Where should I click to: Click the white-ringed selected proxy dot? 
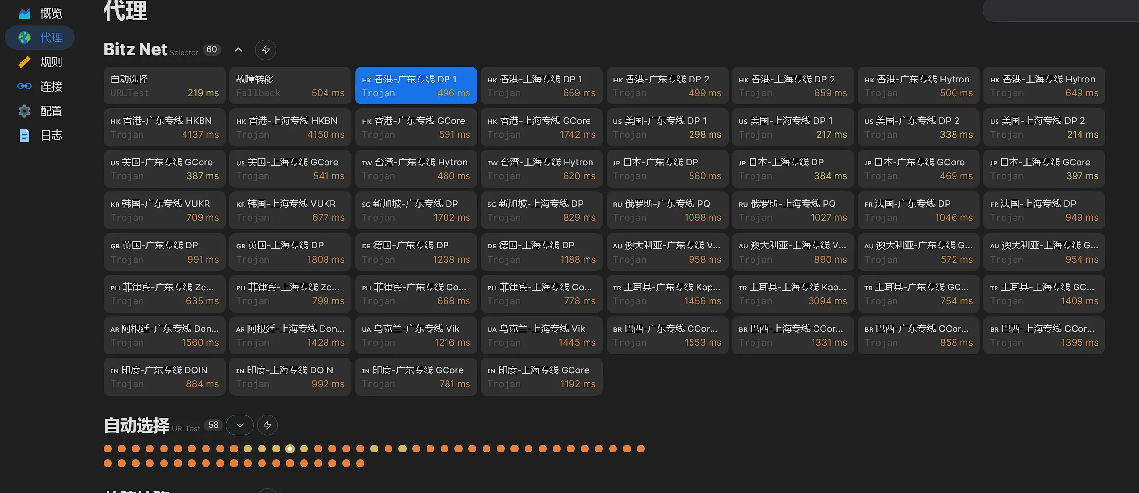[x=290, y=449]
